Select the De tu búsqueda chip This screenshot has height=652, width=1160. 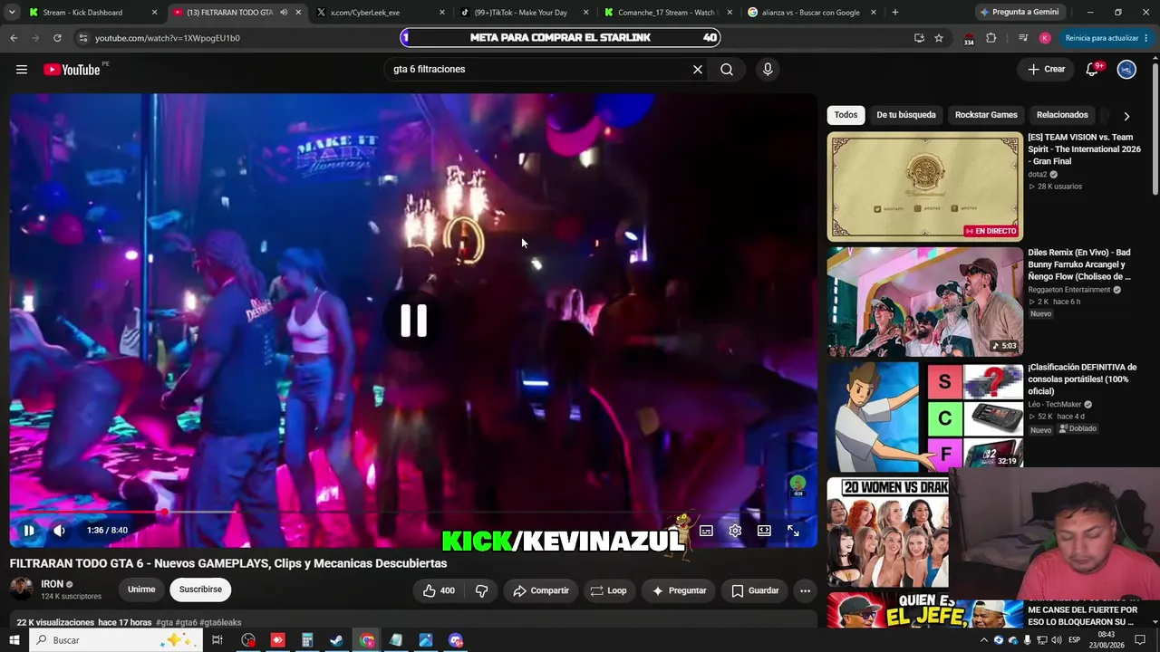tap(906, 115)
